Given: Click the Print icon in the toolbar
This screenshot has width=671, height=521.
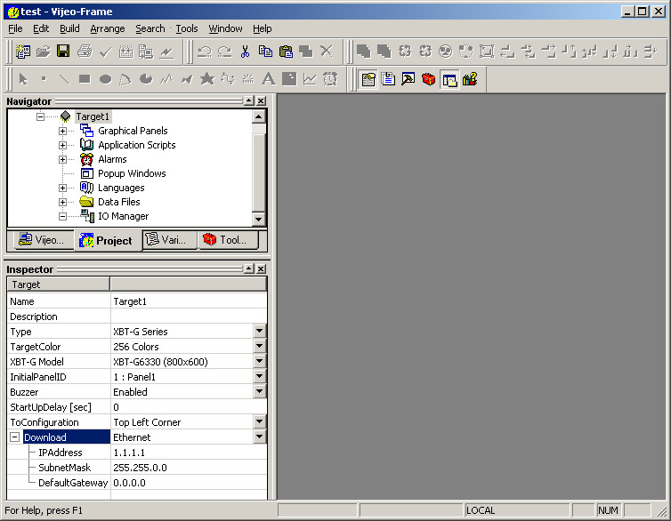Looking at the screenshot, I should pyautogui.click(x=85, y=52).
